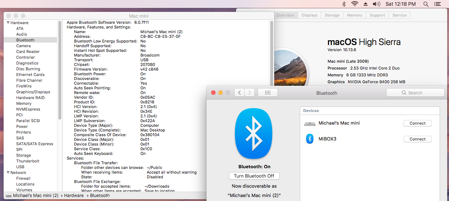
Task: Click Version 10.13.6 text
Action: click(342, 50)
